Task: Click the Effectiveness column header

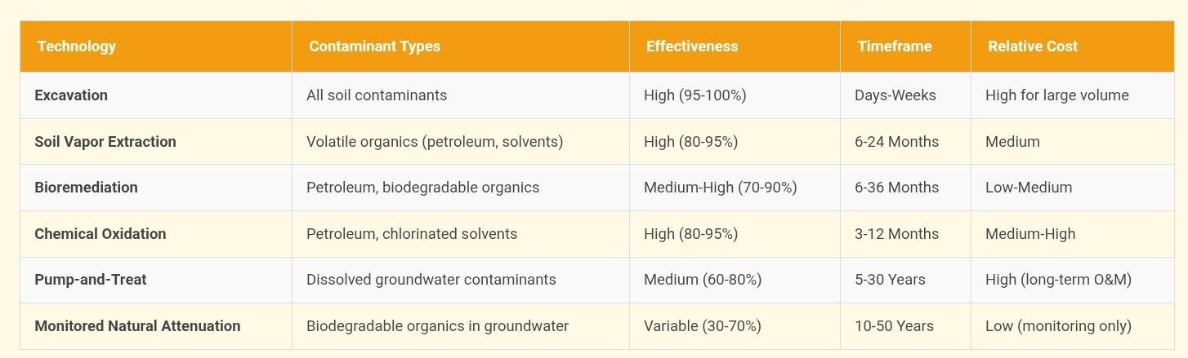Action: pos(691,46)
